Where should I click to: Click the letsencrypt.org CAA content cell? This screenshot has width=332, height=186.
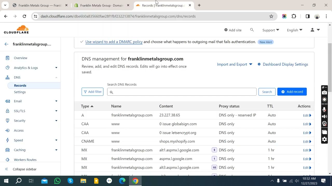178,133
